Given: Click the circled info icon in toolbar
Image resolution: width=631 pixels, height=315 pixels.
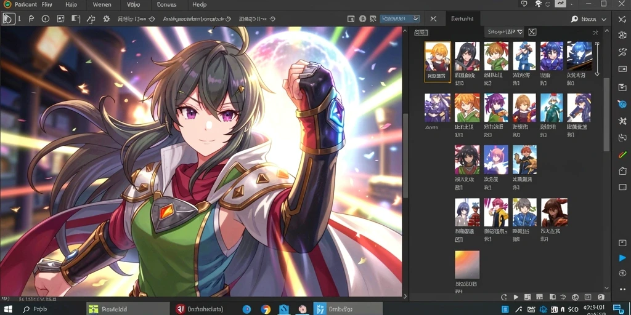Looking at the screenshot, I should 46,18.
